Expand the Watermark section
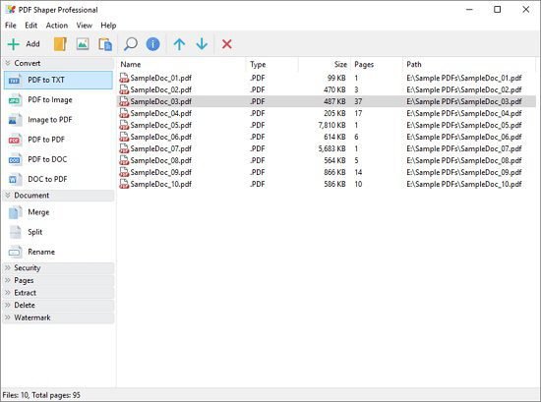Viewport: 541px width, 402px height. coord(58,317)
